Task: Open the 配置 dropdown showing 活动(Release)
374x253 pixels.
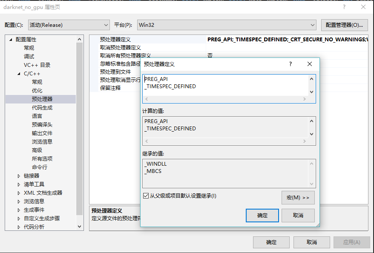Action: 69,25
